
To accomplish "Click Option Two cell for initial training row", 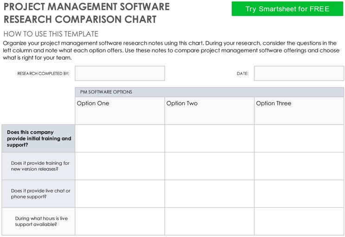I will [x=209, y=138].
